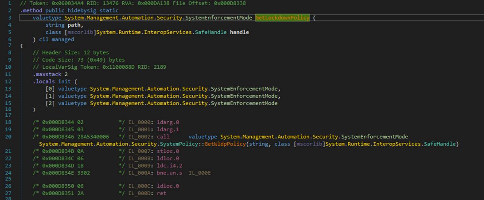Click '.method public hidebysig static' declaration
484x200 pixels.
click(x=69, y=11)
